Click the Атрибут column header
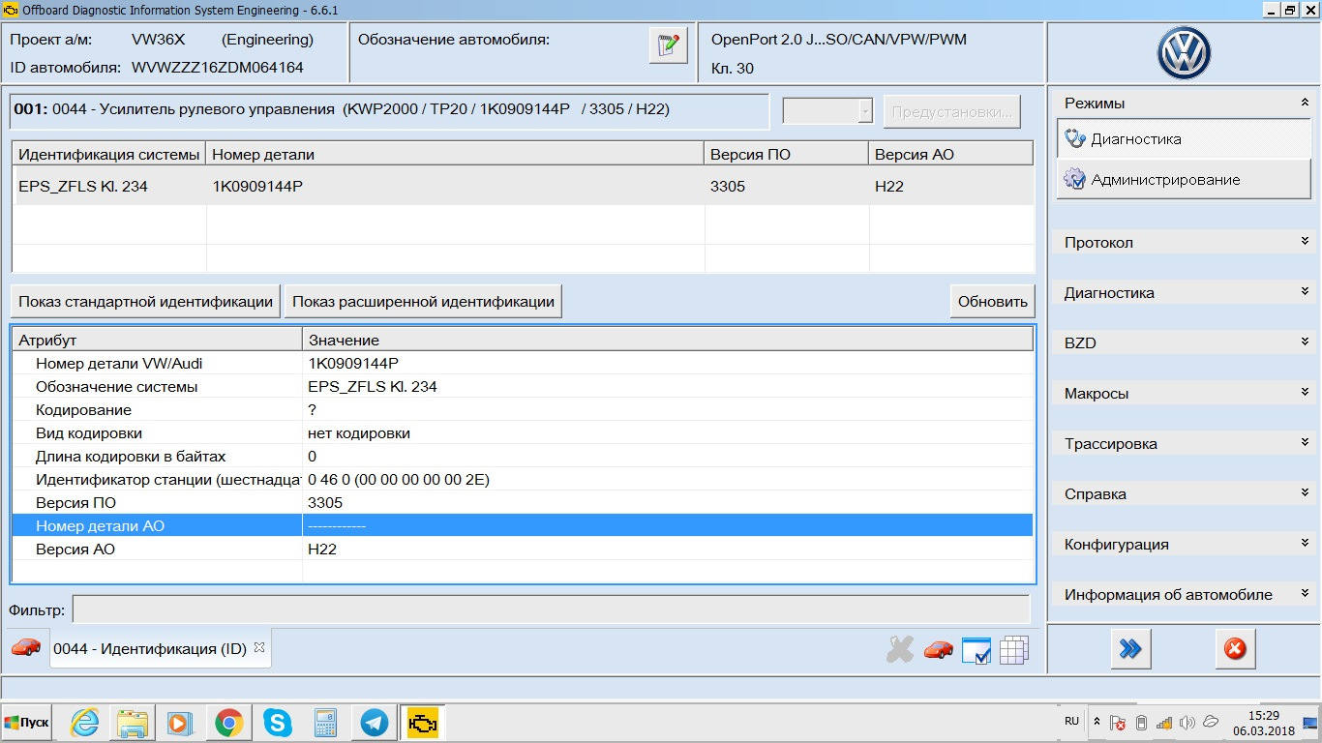The image size is (1322, 743). click(157, 340)
